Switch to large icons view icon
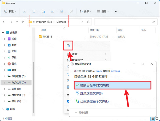The height and width of the screenshot is (121, 160). (157, 119)
